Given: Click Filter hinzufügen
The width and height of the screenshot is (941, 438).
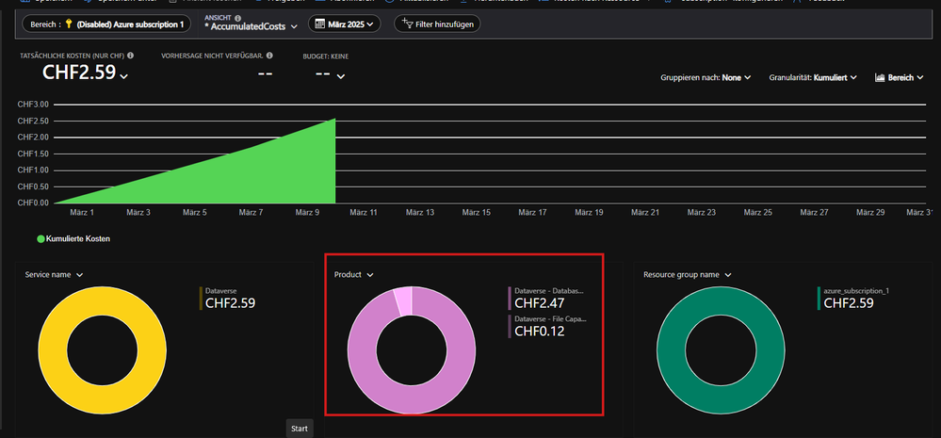Looking at the screenshot, I should (x=437, y=24).
